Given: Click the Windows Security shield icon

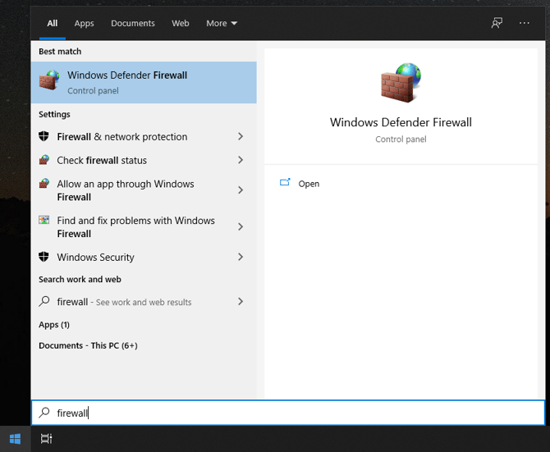Looking at the screenshot, I should point(44,257).
